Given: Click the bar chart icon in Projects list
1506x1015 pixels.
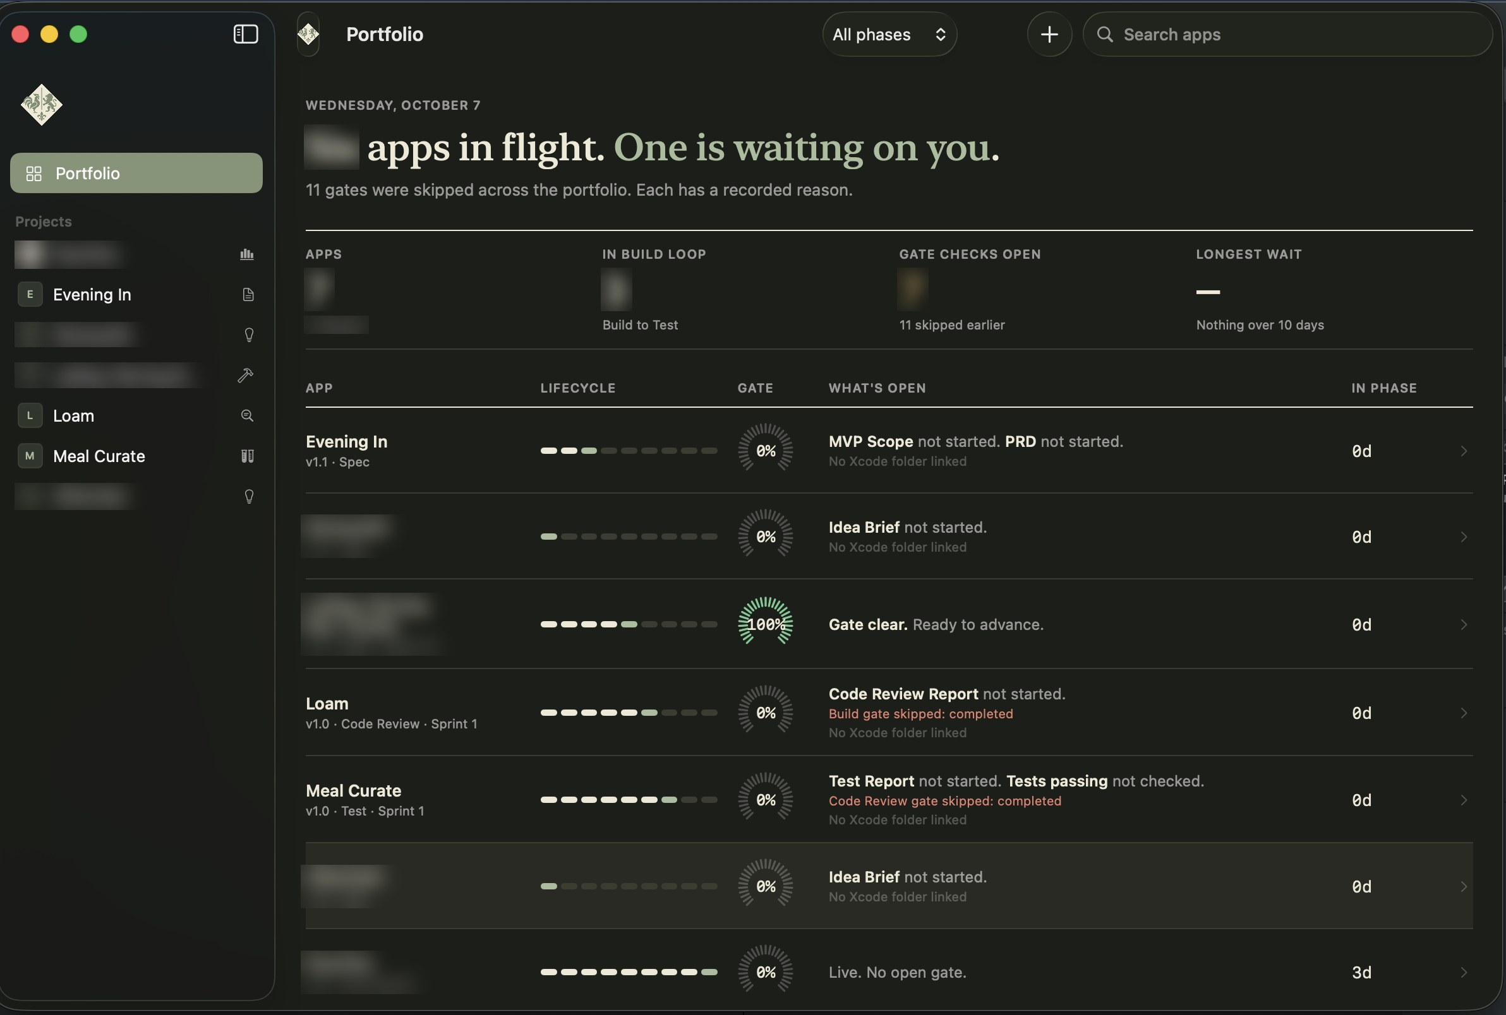Looking at the screenshot, I should [x=247, y=254].
